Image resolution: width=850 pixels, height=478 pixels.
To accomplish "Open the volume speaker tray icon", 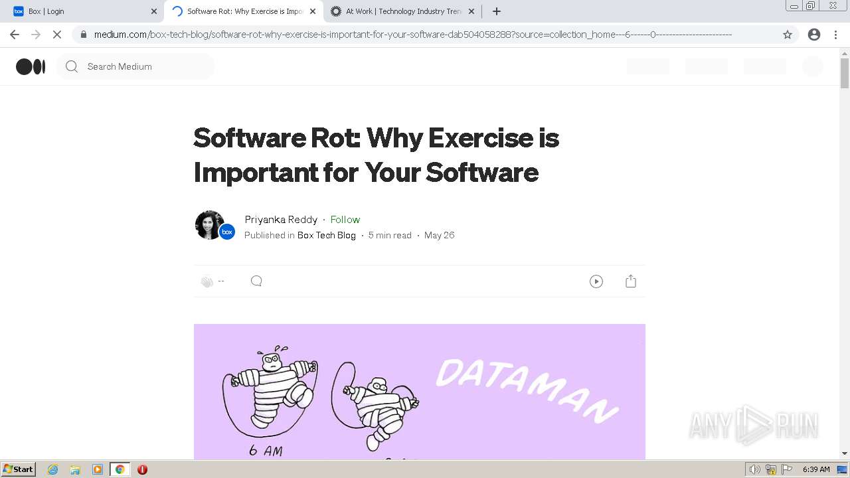I will click(754, 469).
